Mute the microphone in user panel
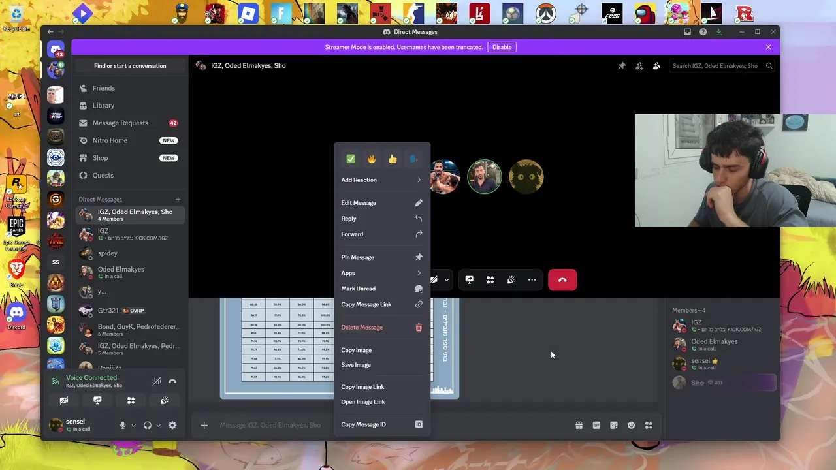Viewport: 836px width, 470px height. pyautogui.click(x=122, y=425)
